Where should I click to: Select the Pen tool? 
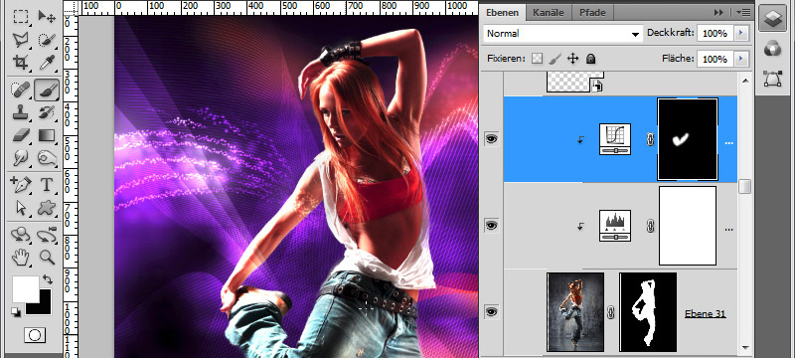[21, 185]
